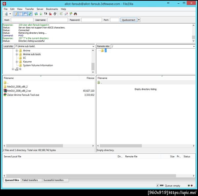Image resolution: width=198 pixels, height=196 pixels.
Task: Click the Host input field
Action: tap(22, 20)
